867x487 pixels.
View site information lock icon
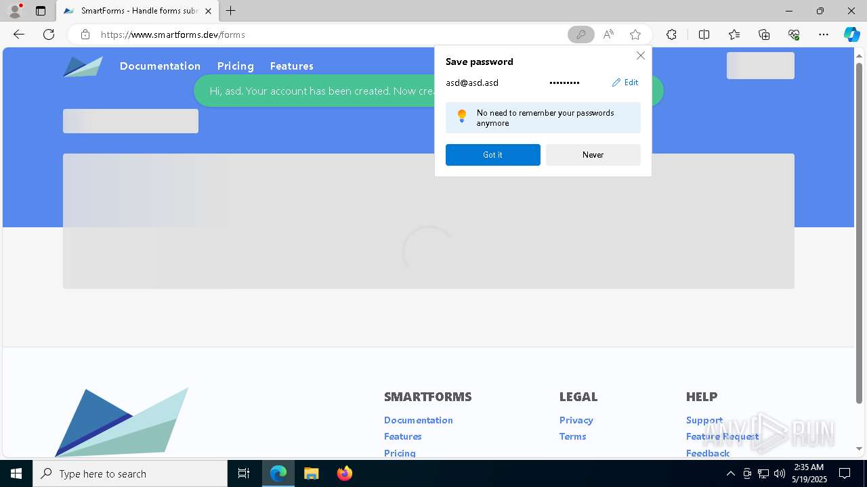85,34
